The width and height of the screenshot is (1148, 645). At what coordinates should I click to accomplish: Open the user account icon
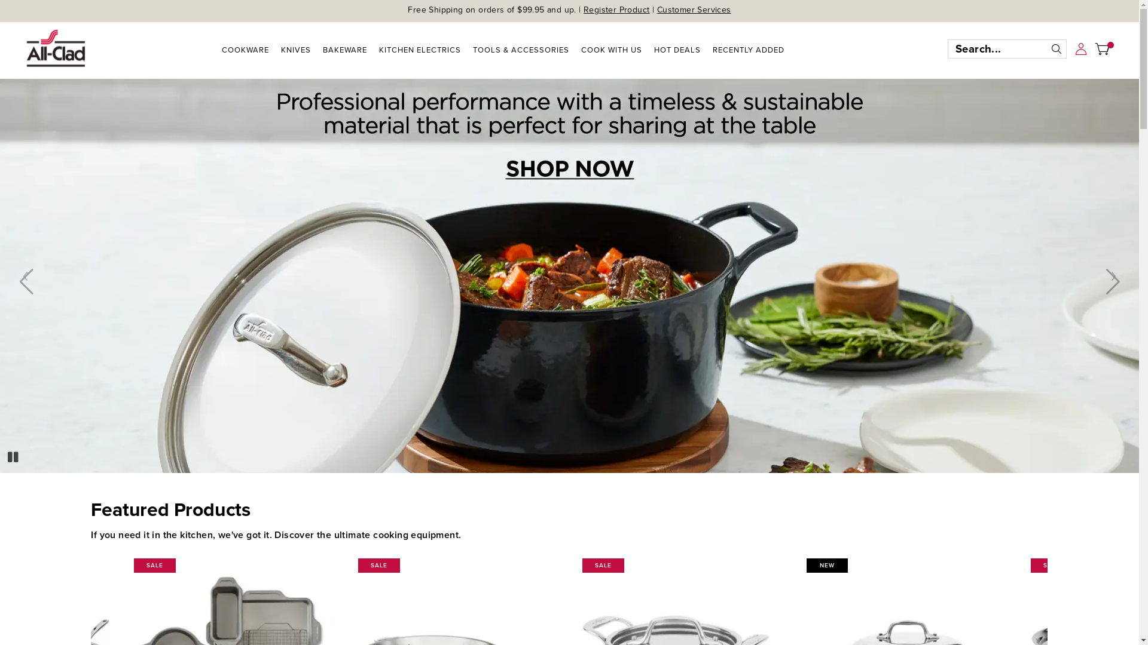tap(1081, 49)
